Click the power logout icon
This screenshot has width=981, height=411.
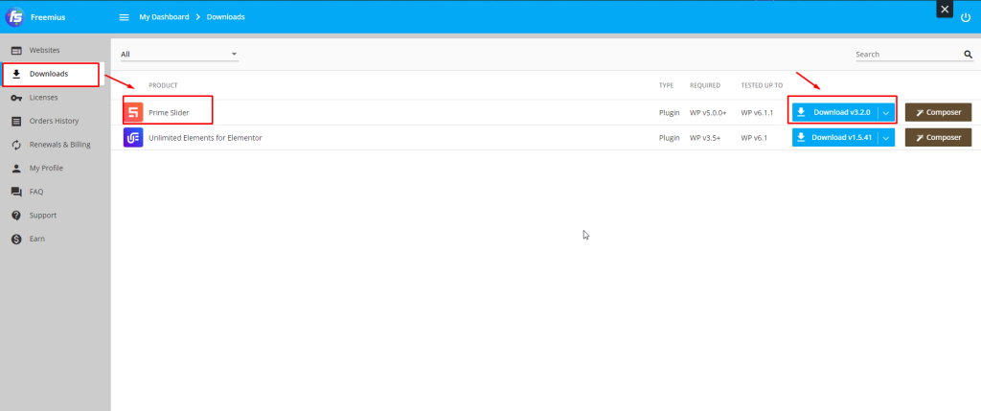[x=966, y=17]
